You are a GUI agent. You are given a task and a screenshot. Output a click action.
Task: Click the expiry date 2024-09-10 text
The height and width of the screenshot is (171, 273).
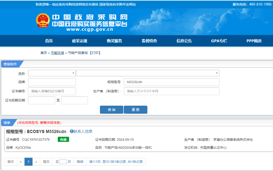(x=125, y=140)
